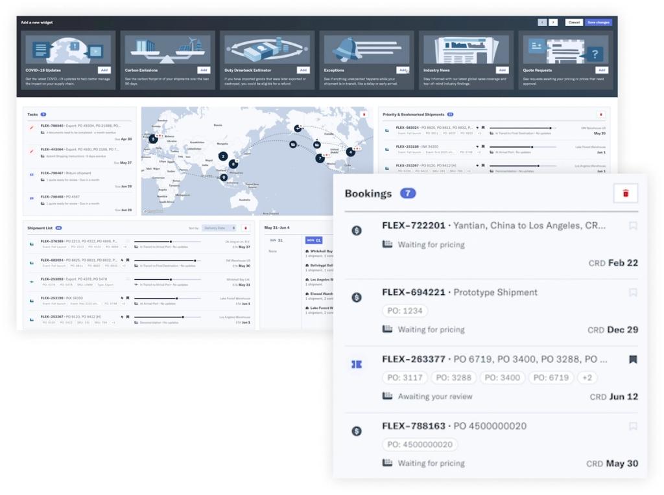Select the SUN 31 calendar day
664x495 pixels.
(276, 240)
